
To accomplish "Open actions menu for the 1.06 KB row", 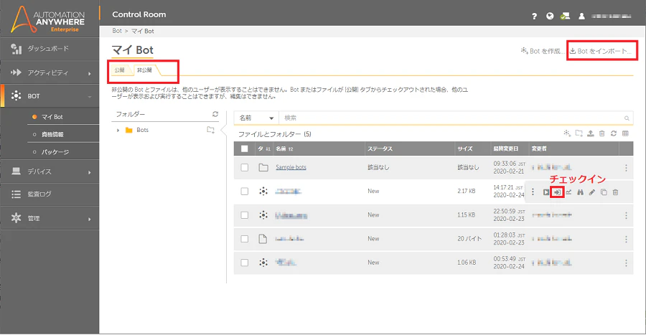I will coord(626,263).
